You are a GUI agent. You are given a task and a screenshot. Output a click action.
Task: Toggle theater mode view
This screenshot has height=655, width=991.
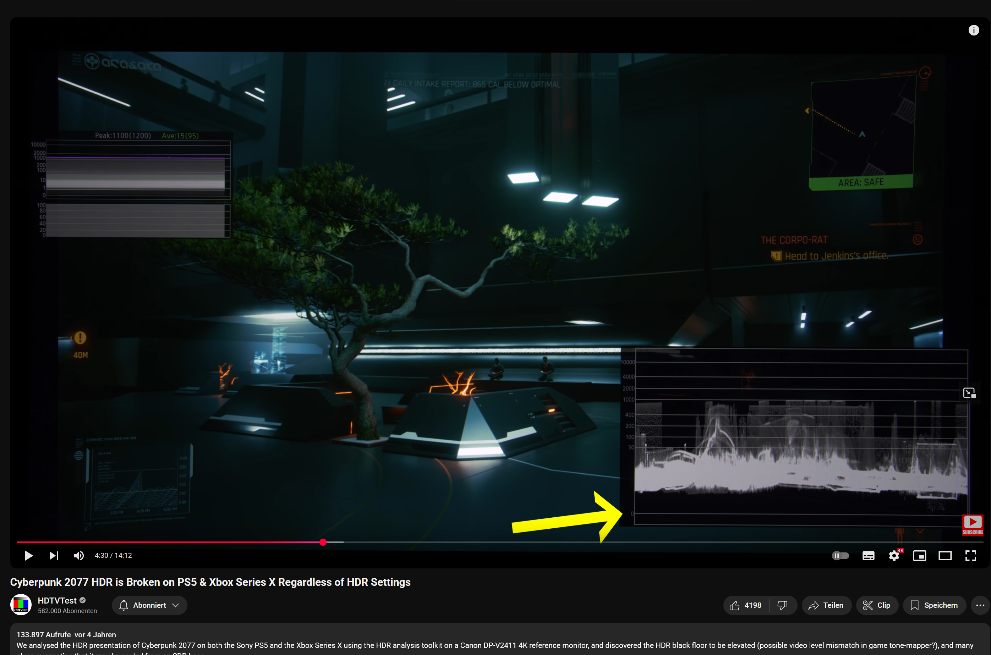click(x=945, y=556)
